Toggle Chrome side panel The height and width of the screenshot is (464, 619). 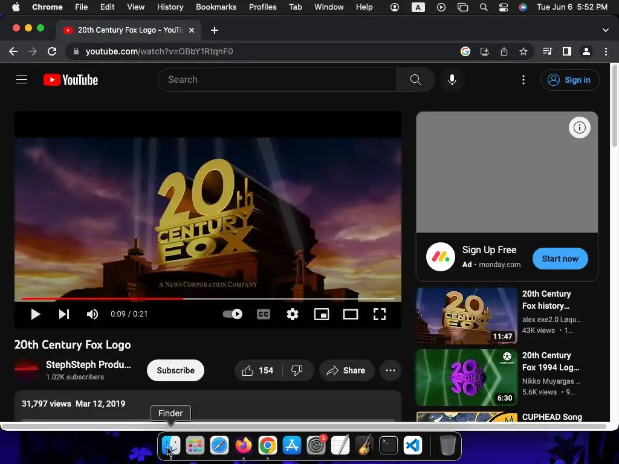pyautogui.click(x=567, y=51)
